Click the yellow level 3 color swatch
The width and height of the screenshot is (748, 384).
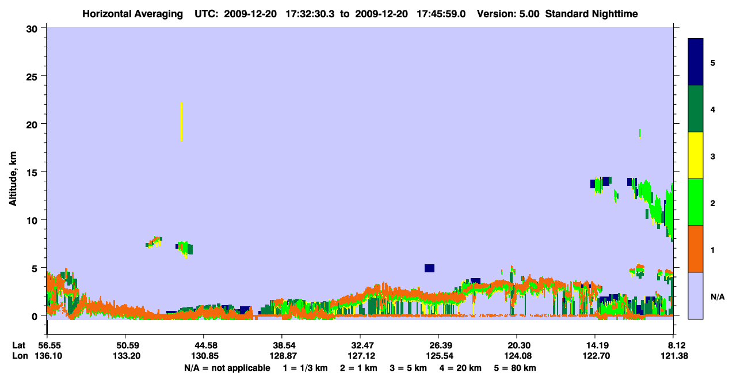click(696, 155)
